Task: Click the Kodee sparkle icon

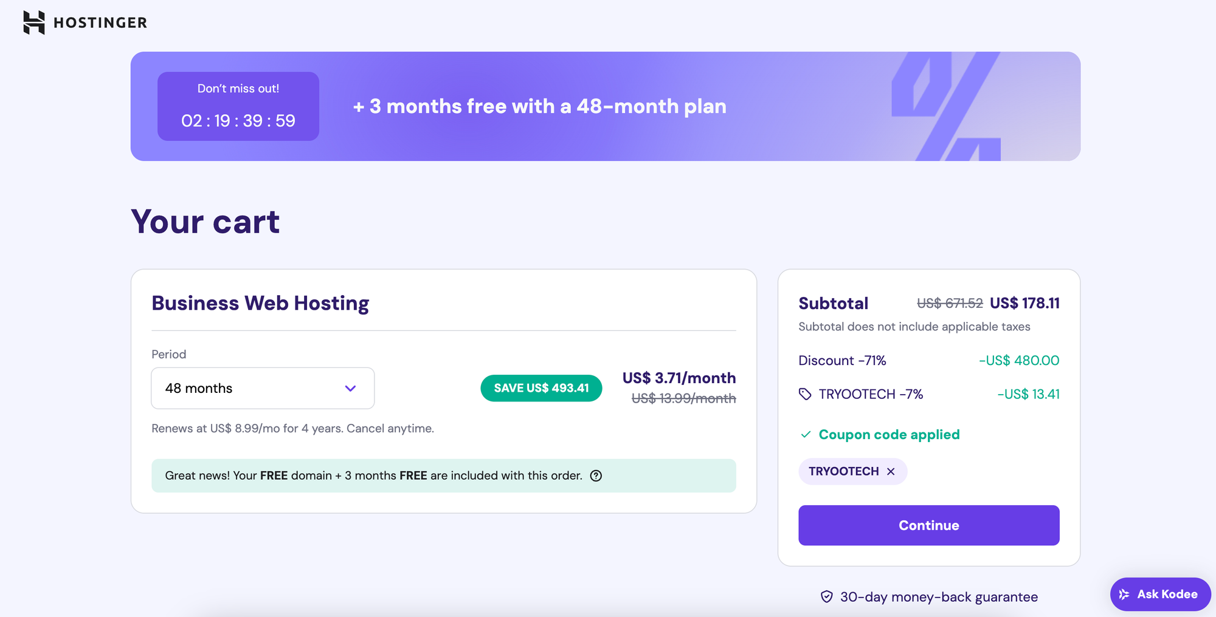Action: [1124, 594]
